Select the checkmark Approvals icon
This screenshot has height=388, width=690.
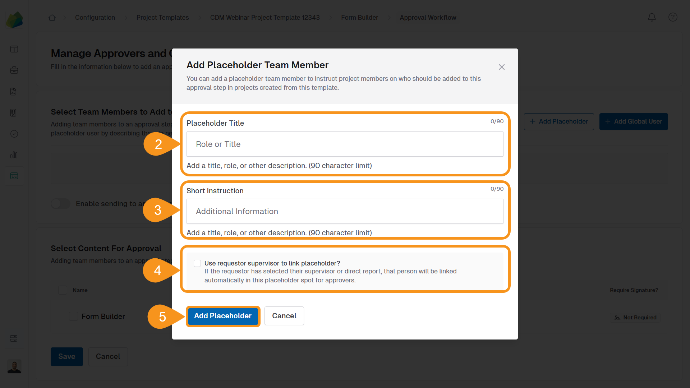(14, 134)
